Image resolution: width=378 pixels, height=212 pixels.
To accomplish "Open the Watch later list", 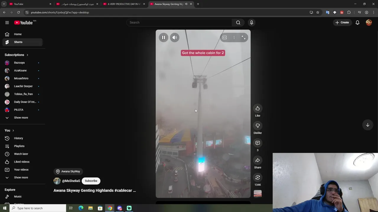I will coord(22,154).
